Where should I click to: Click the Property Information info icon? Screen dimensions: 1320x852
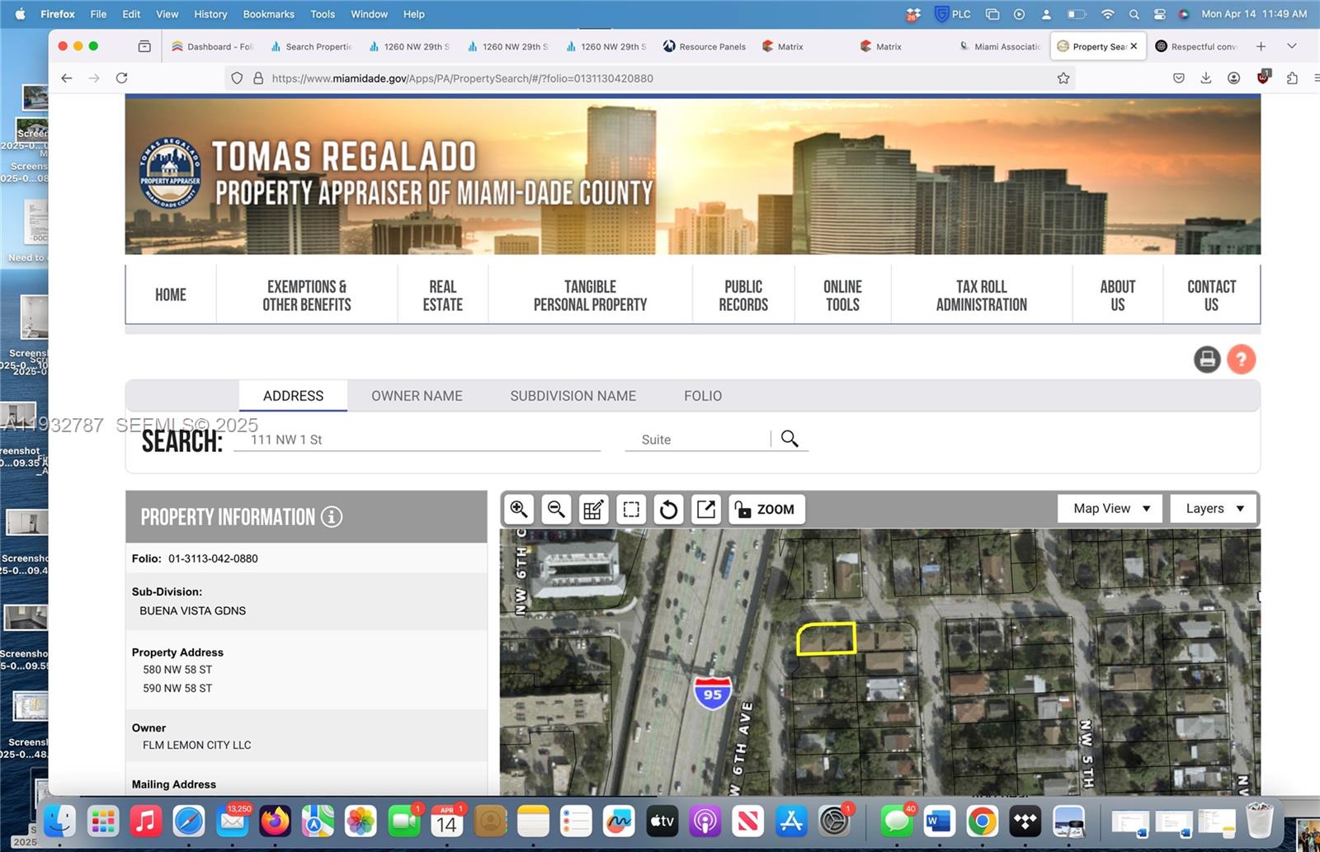coord(330,516)
